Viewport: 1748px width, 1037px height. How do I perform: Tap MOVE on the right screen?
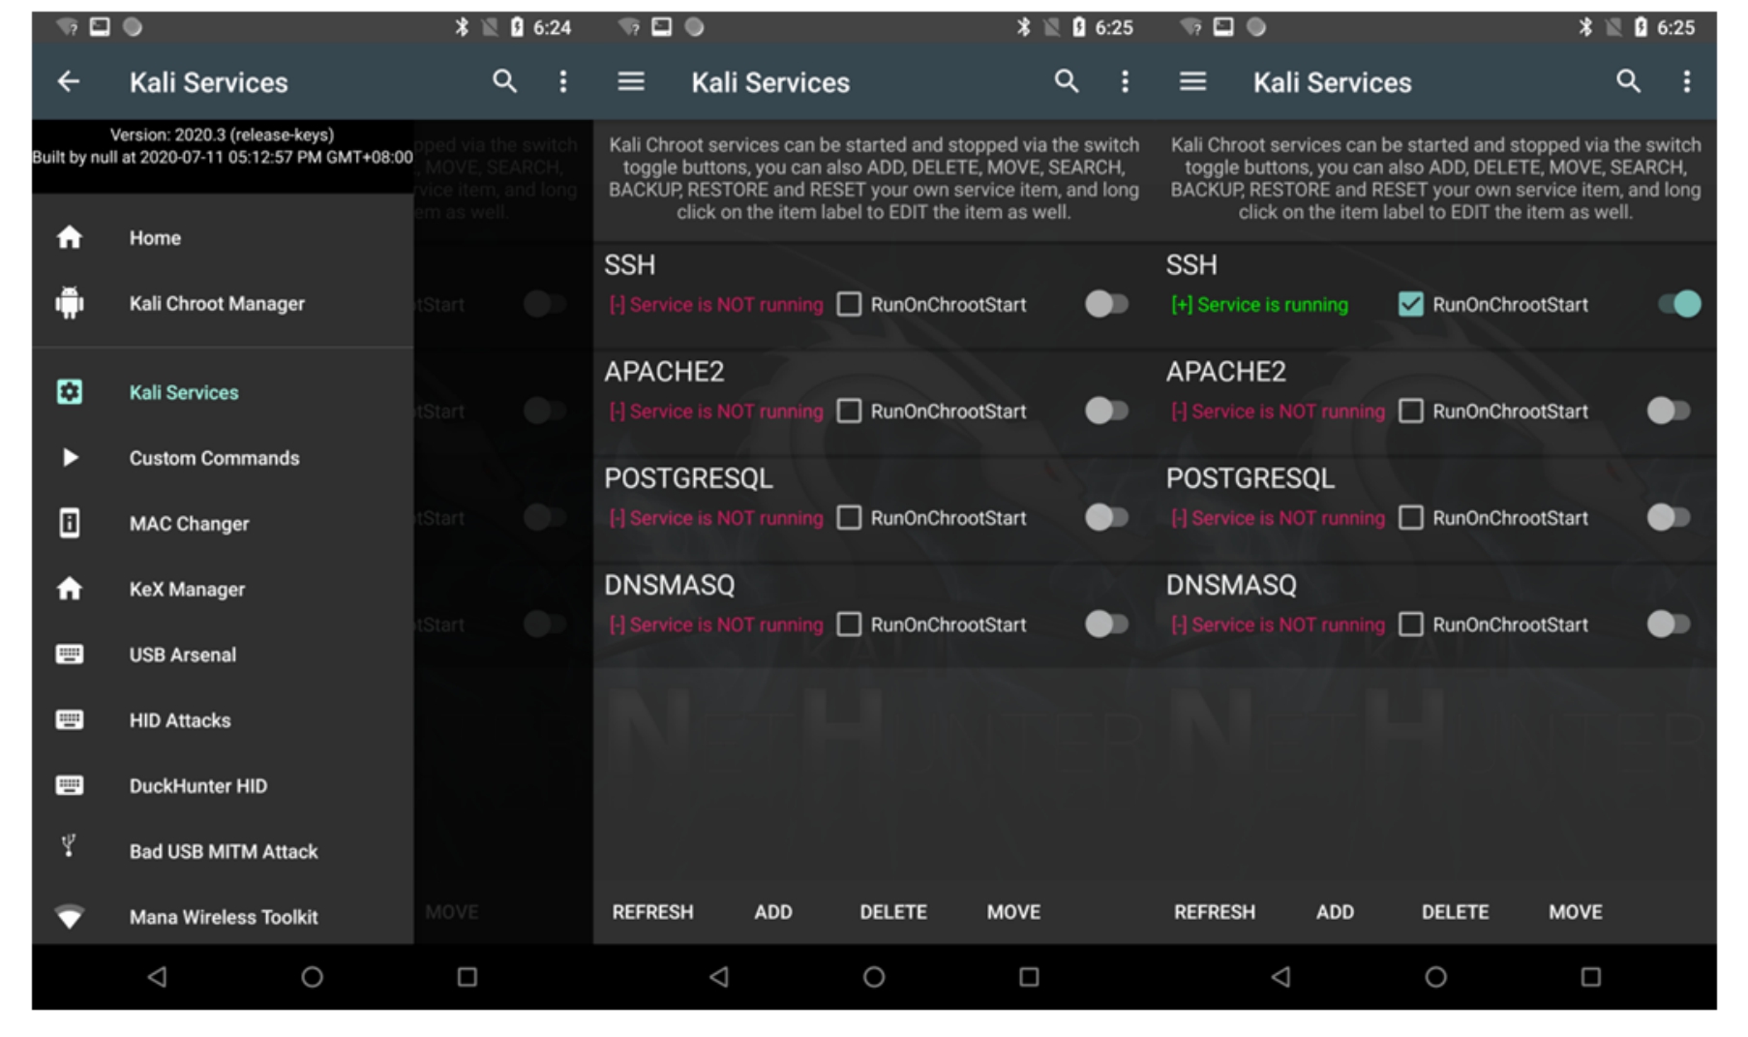[1576, 912]
